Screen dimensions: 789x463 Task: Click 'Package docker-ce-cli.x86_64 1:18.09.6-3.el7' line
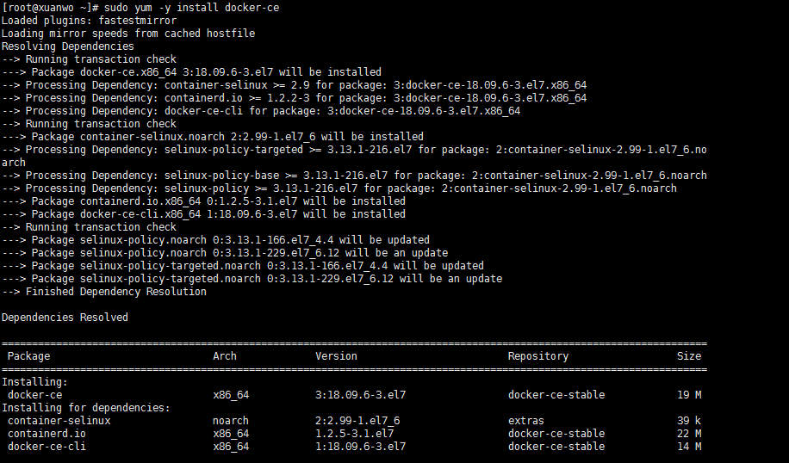coord(203,214)
